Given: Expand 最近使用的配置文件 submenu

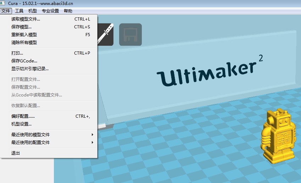Looking at the screenshot, I should (53, 143).
